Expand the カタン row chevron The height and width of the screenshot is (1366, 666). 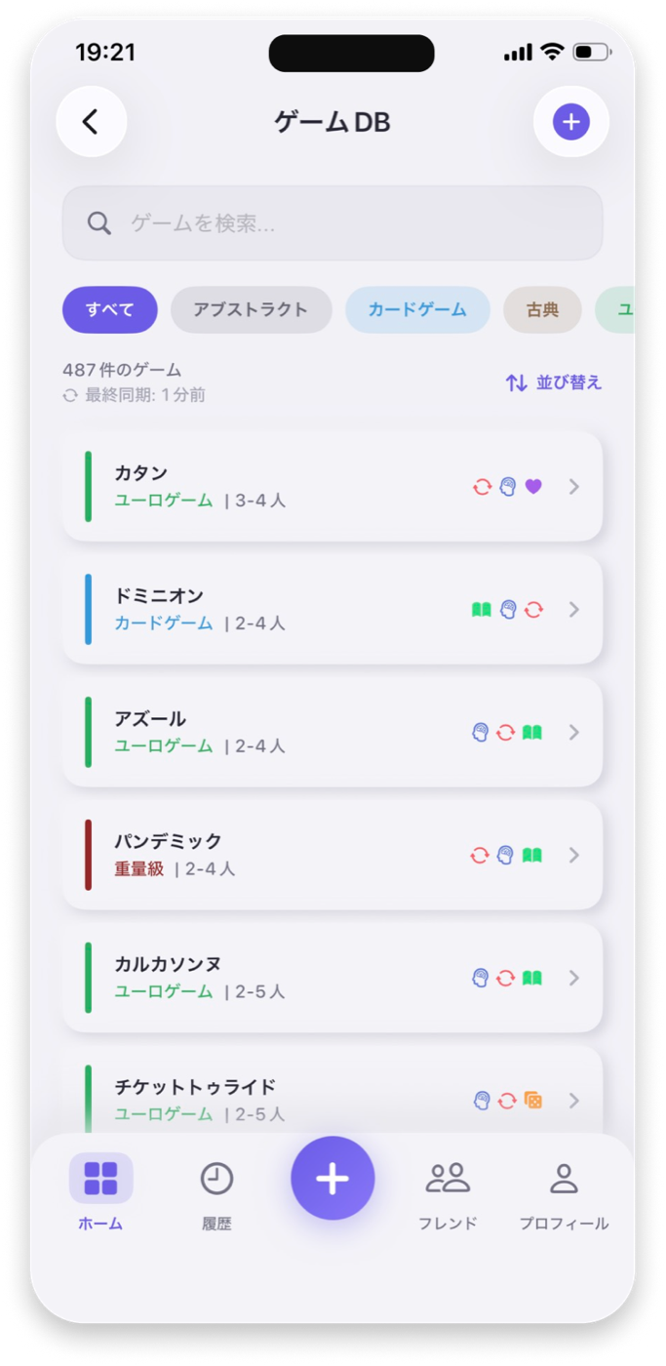pos(573,487)
